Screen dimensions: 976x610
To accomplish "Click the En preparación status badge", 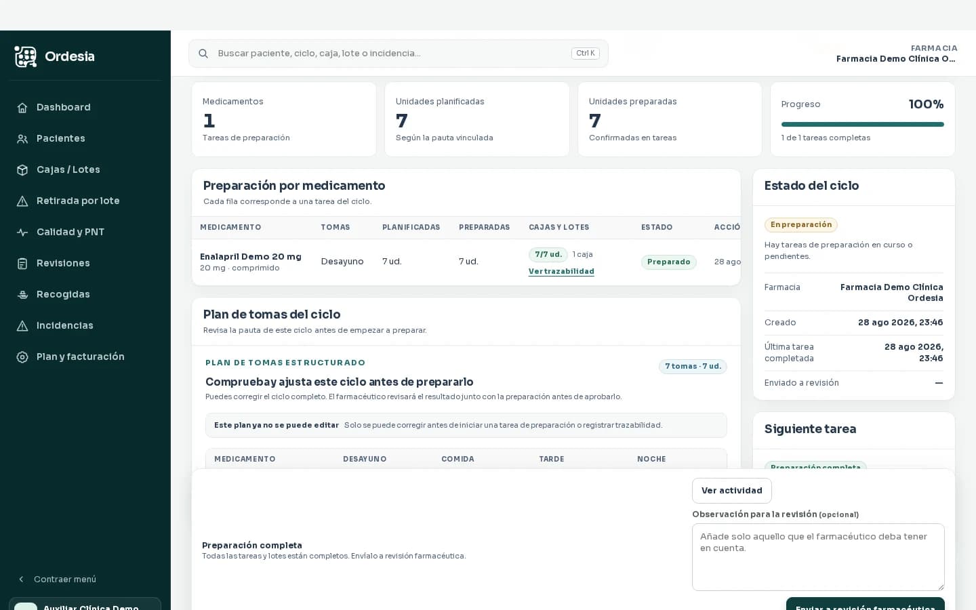I will click(801, 225).
